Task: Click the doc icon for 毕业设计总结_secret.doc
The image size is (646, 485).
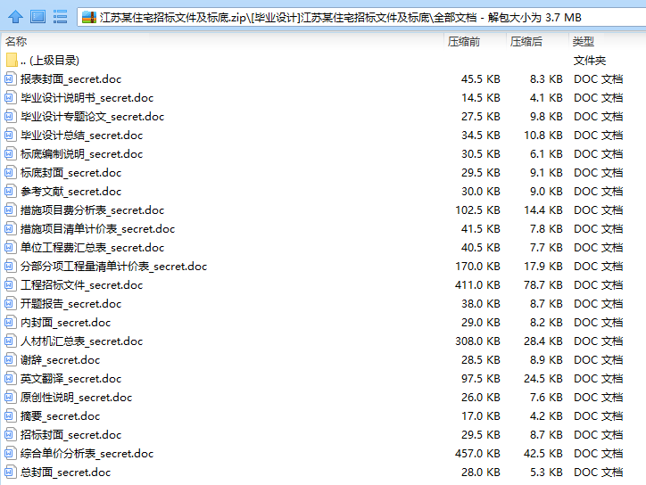Action: pos(11,135)
